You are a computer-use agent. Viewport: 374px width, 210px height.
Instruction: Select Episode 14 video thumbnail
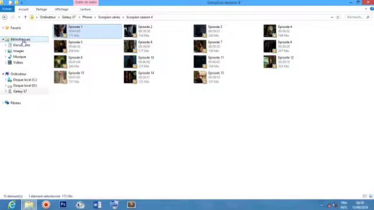[x=130, y=77]
